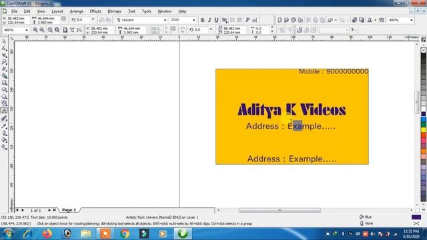Viewport: 427px width, 240px height.
Task: Click the Format Text F icon
Action: pyautogui.click(x=248, y=20)
